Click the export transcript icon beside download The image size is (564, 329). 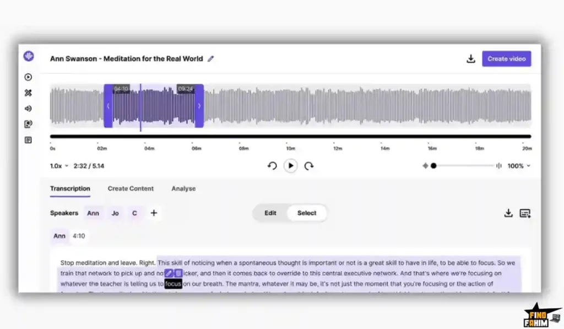click(x=525, y=213)
